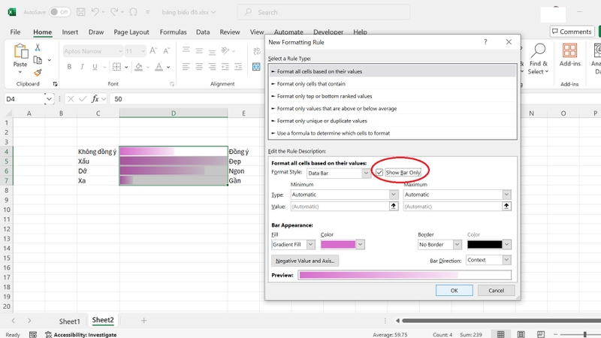Click the Search box in title bar

324,12
